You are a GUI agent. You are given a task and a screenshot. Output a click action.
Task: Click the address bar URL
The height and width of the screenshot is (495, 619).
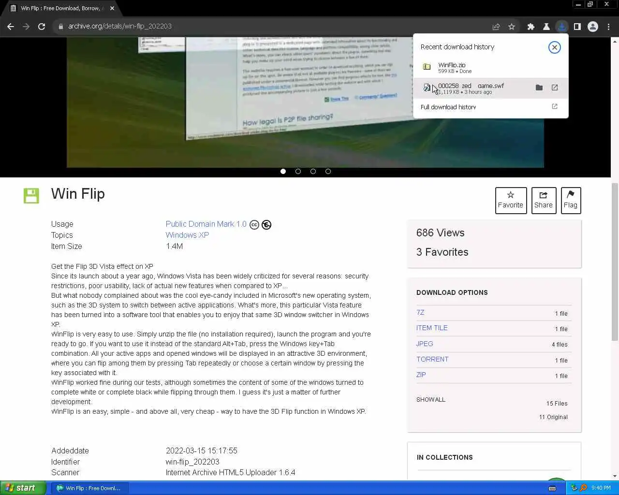[120, 27]
